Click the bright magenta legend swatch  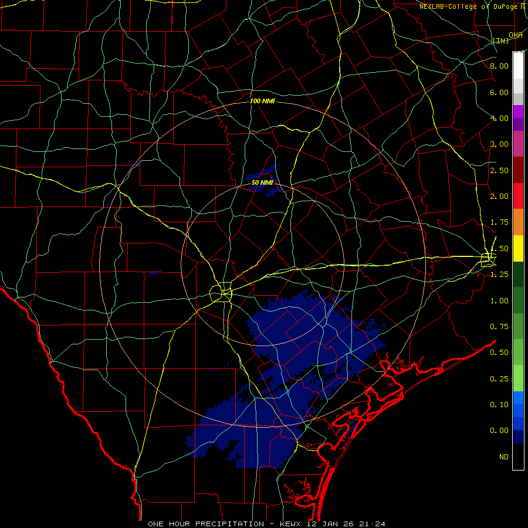(518, 111)
